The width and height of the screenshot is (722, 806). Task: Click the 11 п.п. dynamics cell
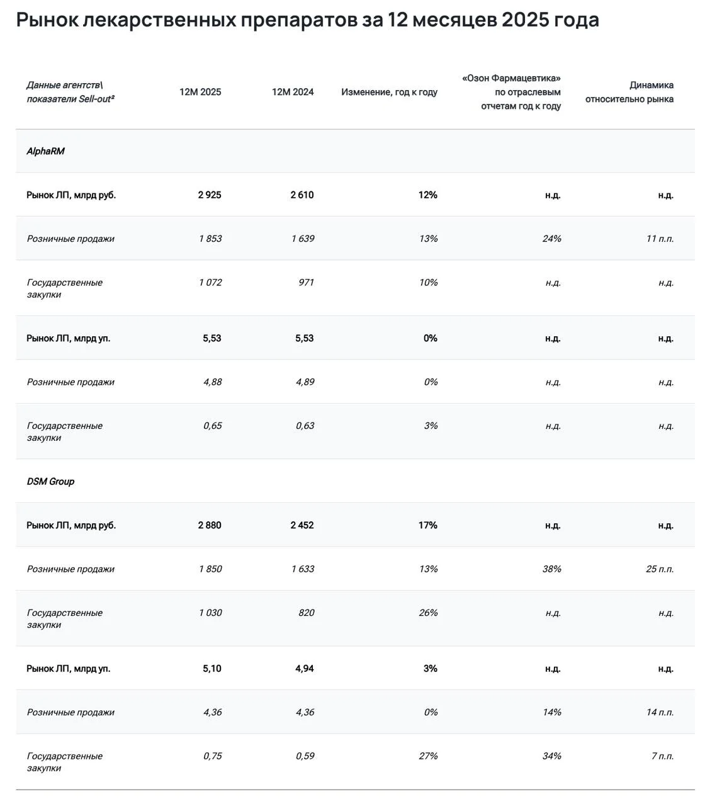[660, 239]
